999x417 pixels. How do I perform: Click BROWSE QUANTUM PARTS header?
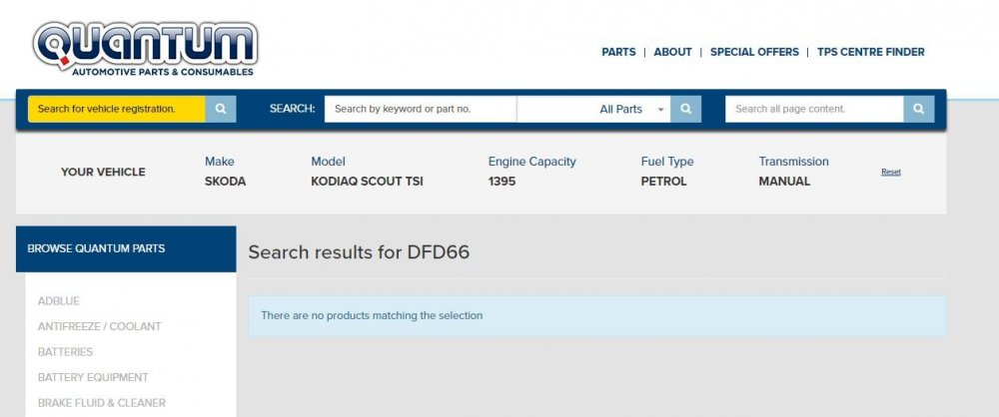click(126, 249)
